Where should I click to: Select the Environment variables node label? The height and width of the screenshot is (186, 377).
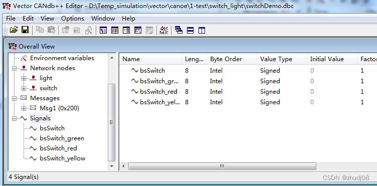[x=62, y=58]
